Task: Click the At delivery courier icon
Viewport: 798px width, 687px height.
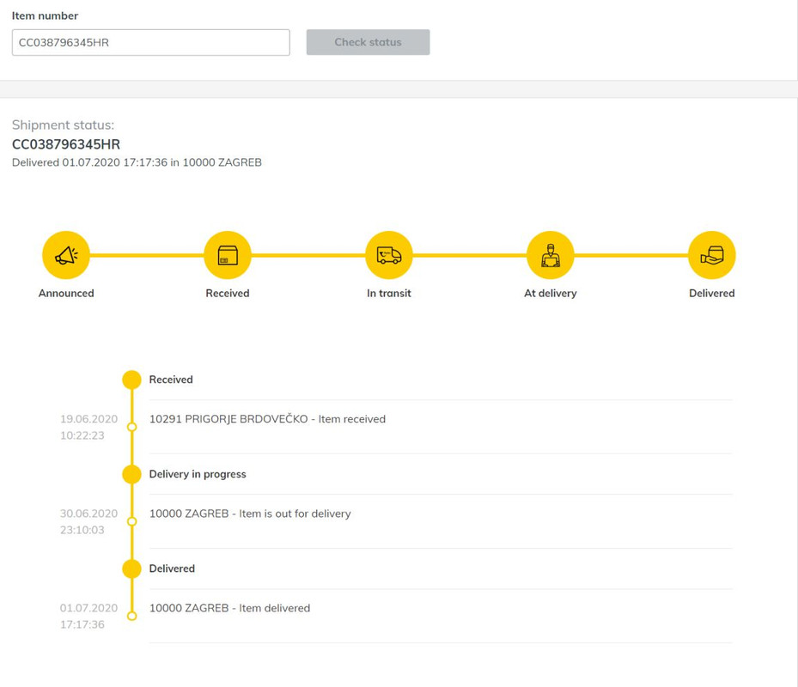Action: pyautogui.click(x=550, y=255)
